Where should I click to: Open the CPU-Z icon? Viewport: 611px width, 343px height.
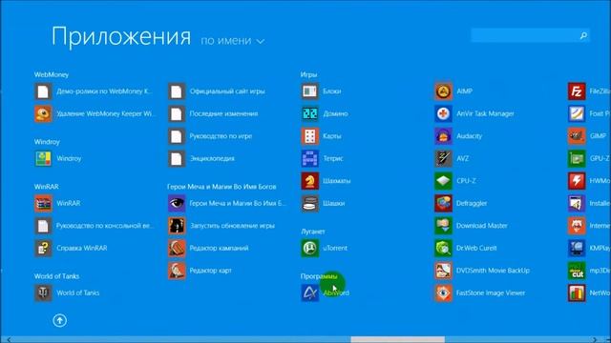[x=443, y=181]
